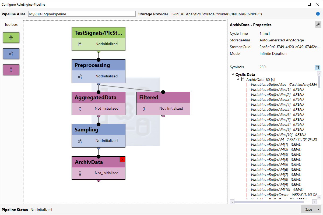Click the storage icon in ArchivData node
The height and width of the screenshot is (215, 323).
tap(80, 173)
